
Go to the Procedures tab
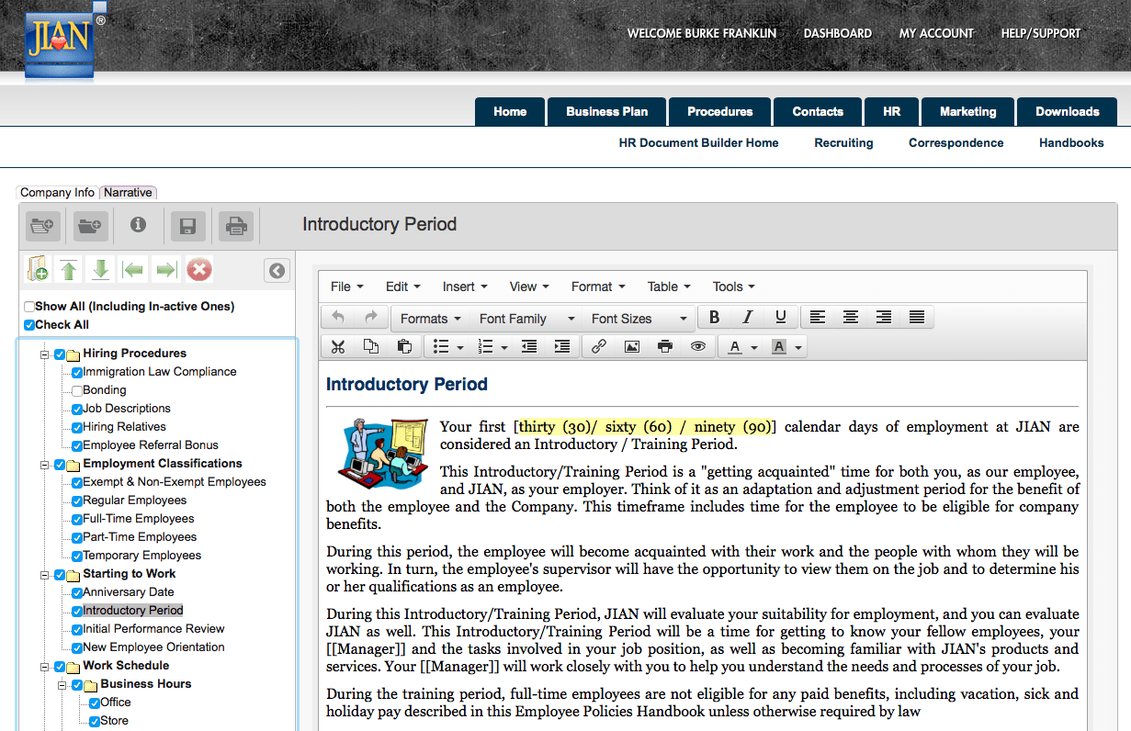[720, 111]
